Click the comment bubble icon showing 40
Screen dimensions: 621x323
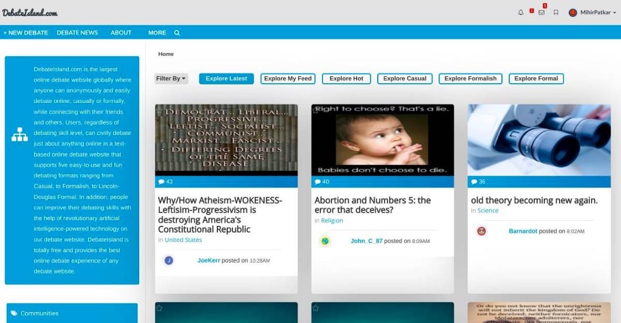[x=317, y=182]
